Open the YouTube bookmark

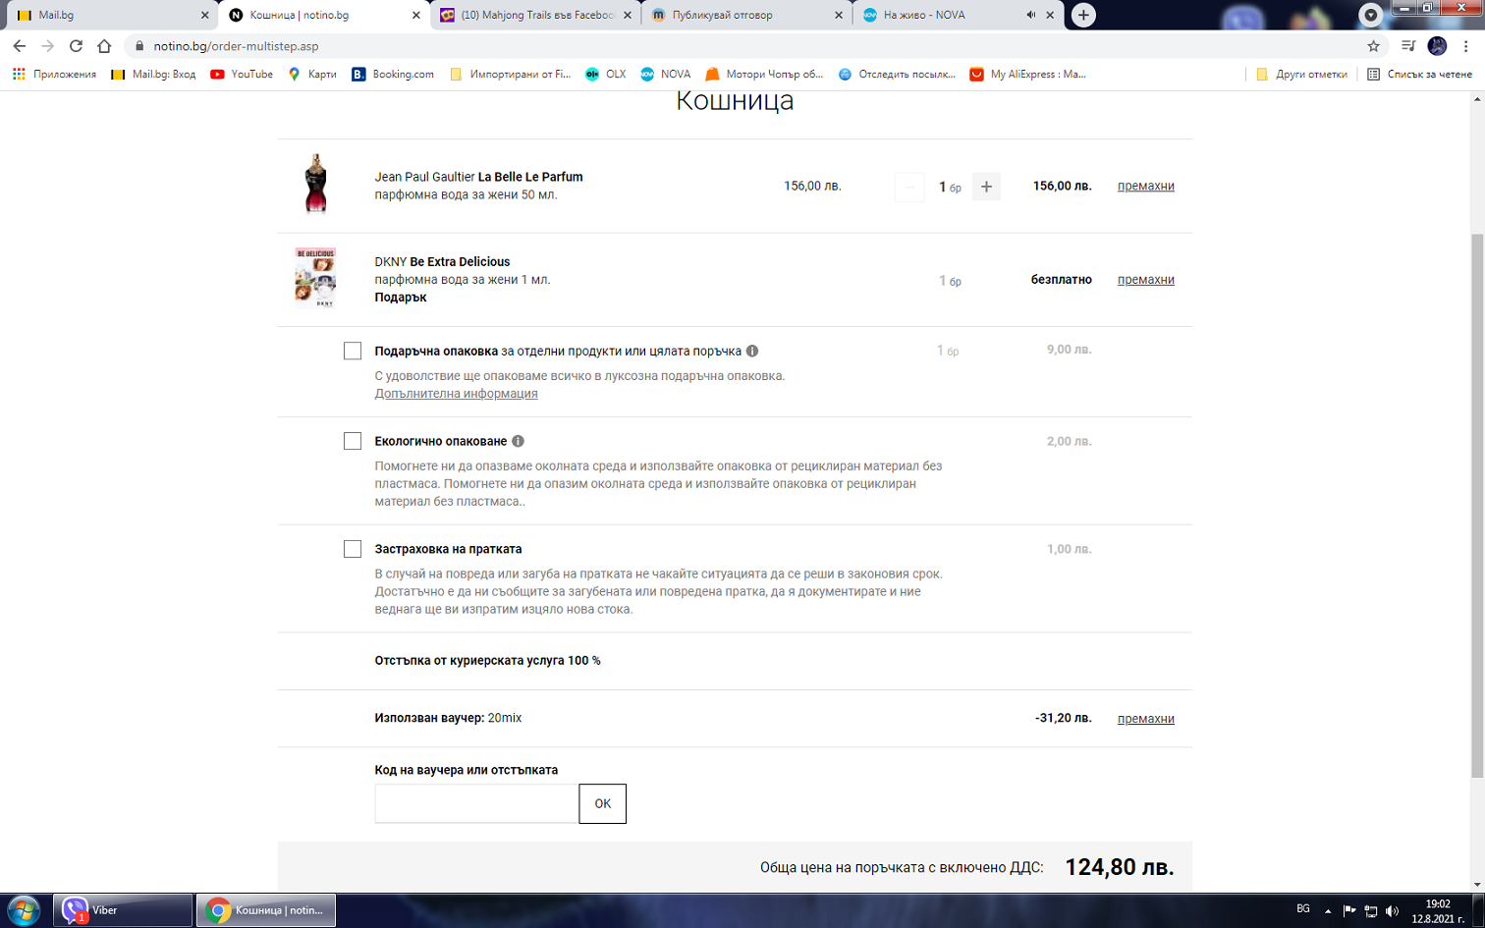click(242, 74)
